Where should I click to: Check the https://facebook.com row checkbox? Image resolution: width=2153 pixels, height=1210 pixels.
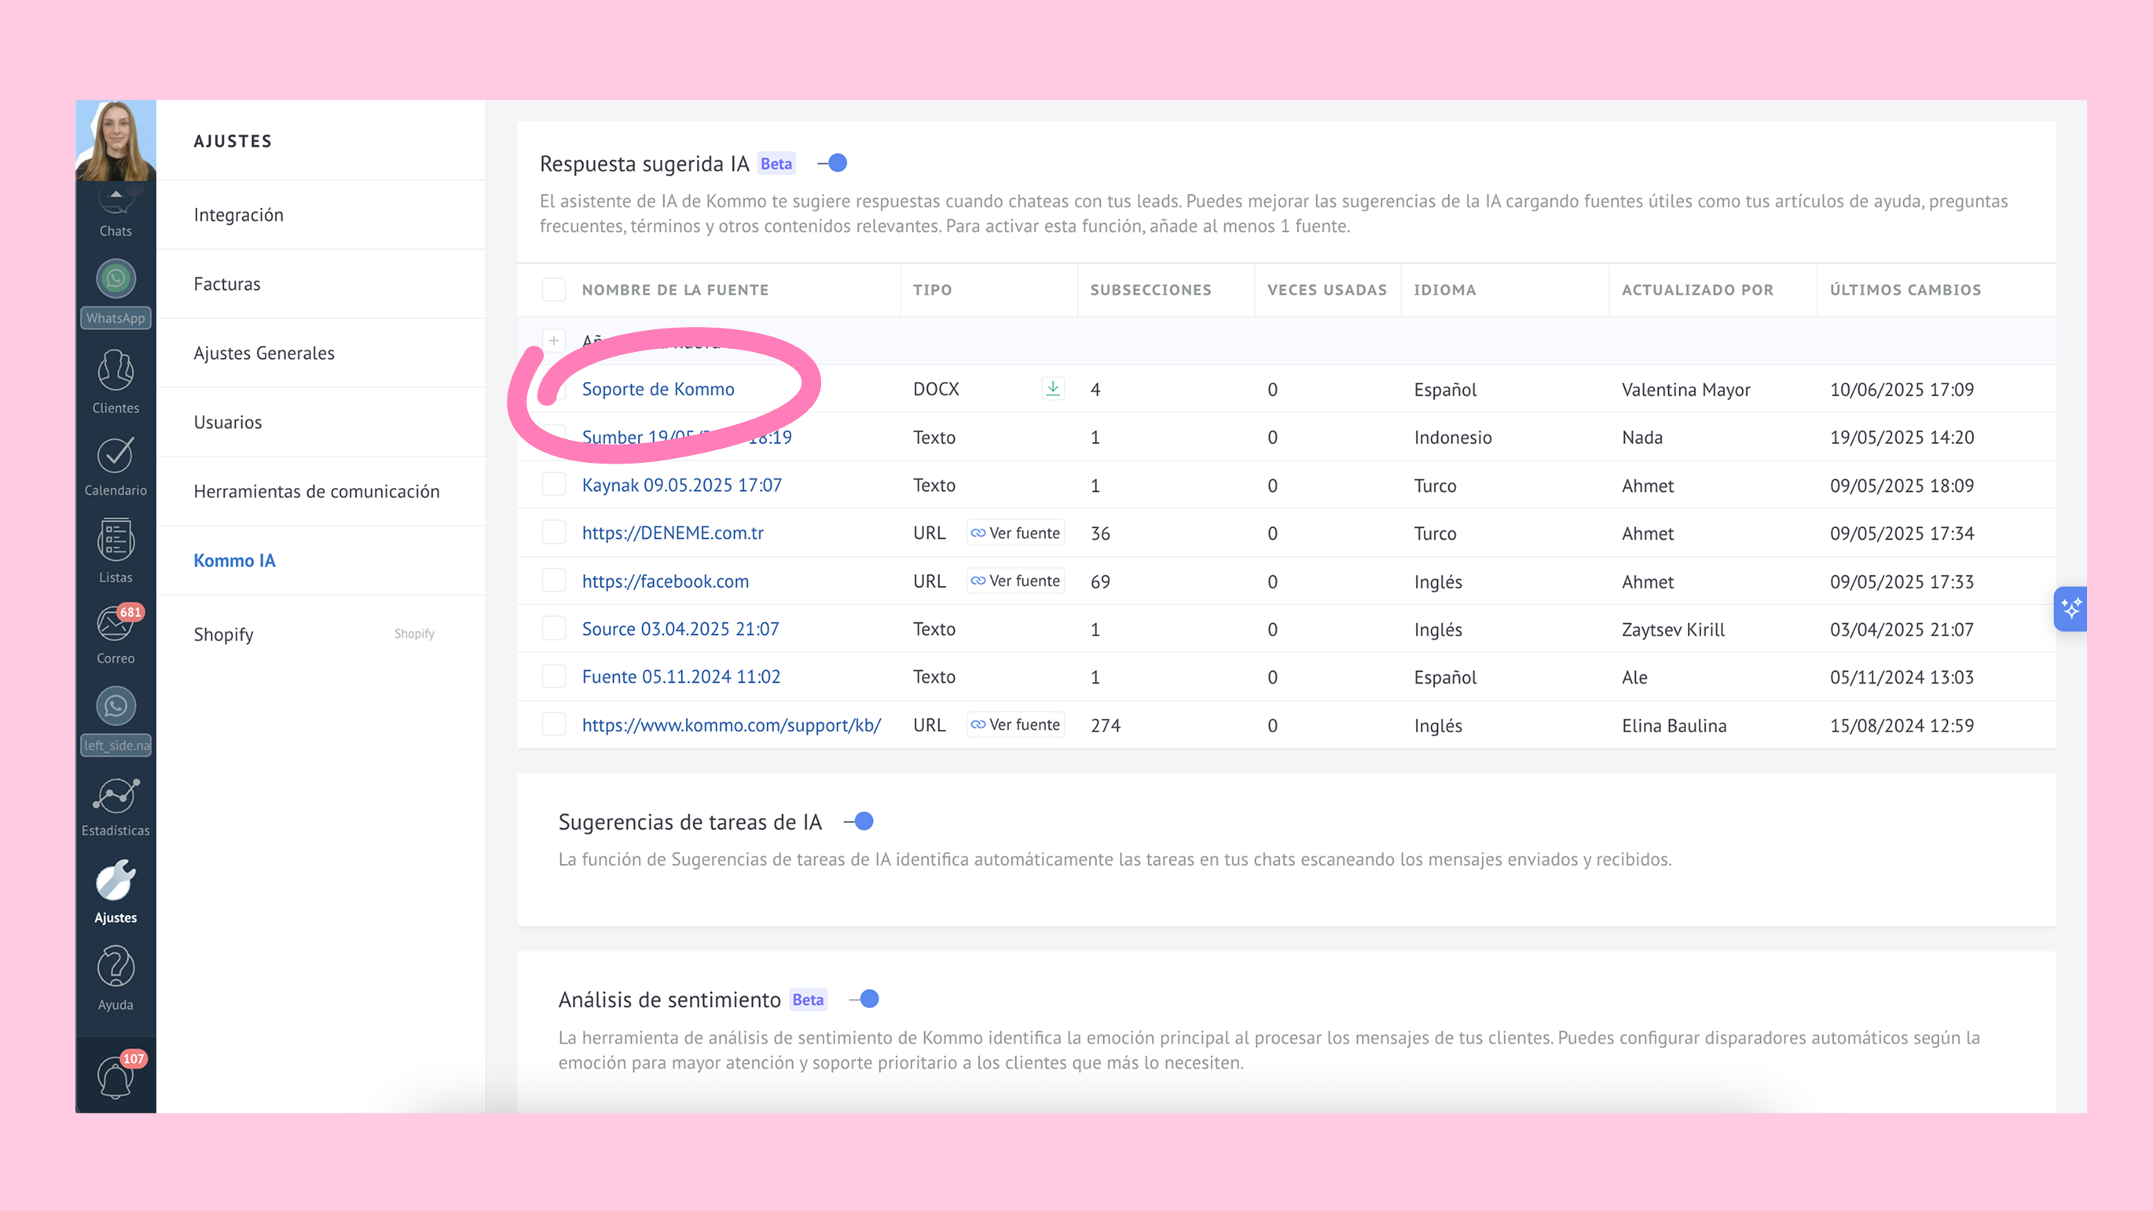(554, 581)
